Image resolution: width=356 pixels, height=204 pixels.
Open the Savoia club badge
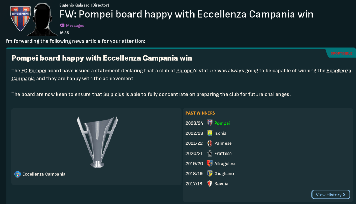coord(209,184)
